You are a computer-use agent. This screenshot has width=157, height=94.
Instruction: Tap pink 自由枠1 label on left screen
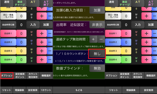[x=8, y=33]
